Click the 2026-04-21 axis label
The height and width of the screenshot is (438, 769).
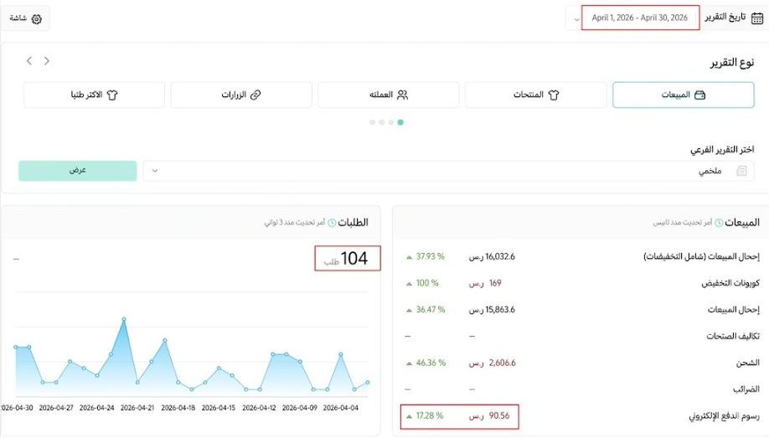[137, 408]
